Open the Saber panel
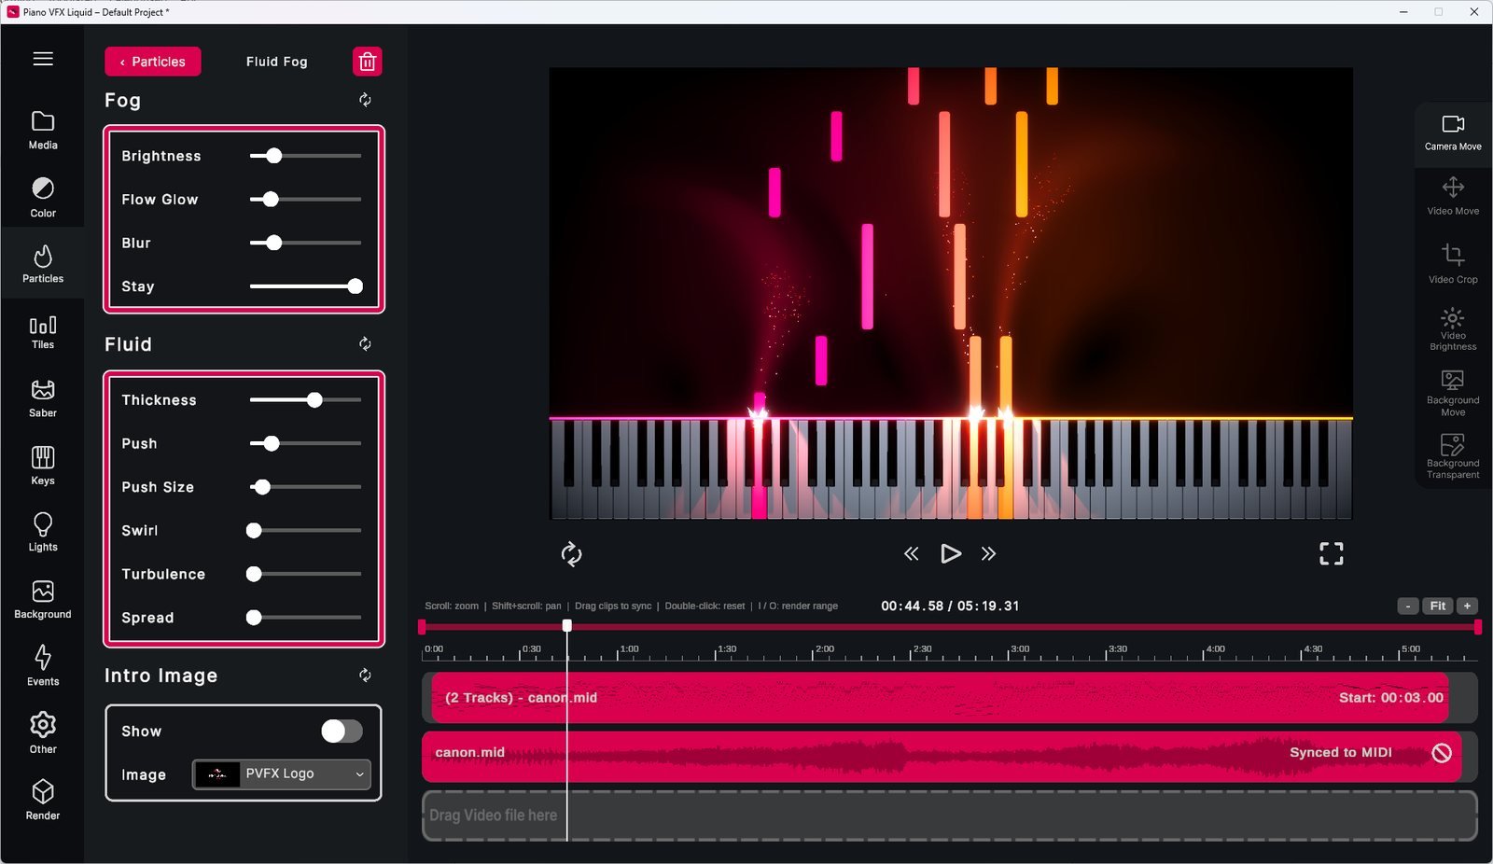 coord(43,398)
